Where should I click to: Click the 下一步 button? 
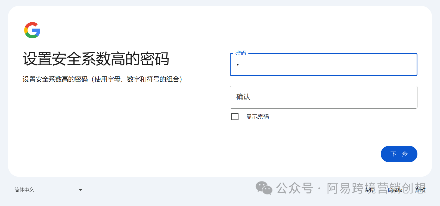coord(399,154)
